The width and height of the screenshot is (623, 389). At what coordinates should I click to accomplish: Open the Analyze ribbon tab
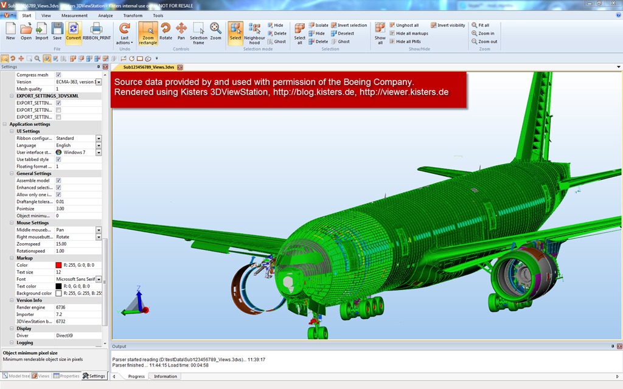pos(105,15)
